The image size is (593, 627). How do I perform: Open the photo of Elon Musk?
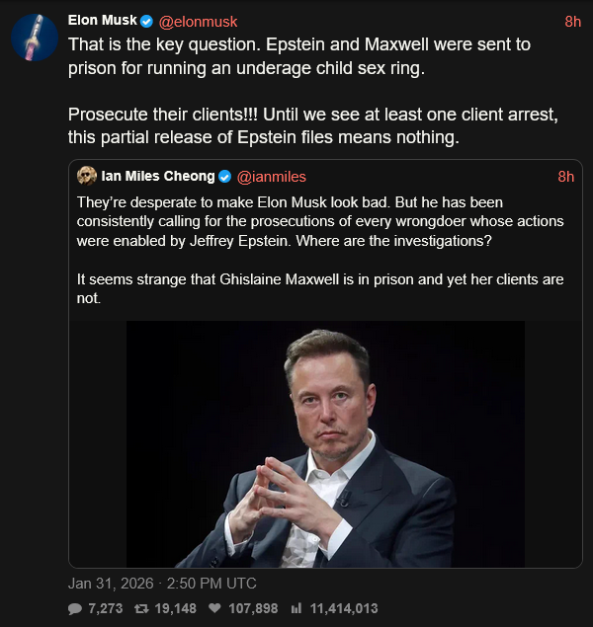325,443
